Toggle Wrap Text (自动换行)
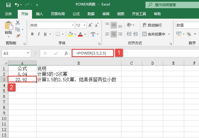This screenshot has width=199, height=138. 152,25
